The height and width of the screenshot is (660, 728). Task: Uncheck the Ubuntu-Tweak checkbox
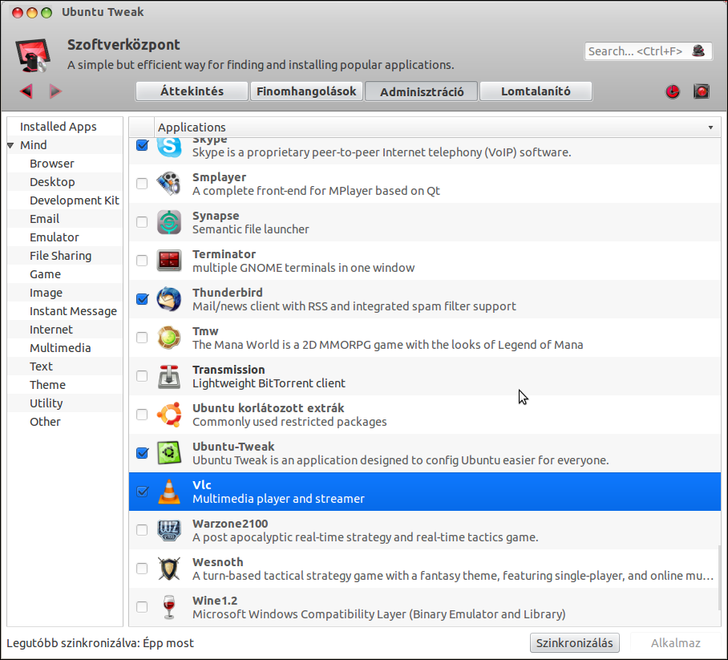point(142,453)
